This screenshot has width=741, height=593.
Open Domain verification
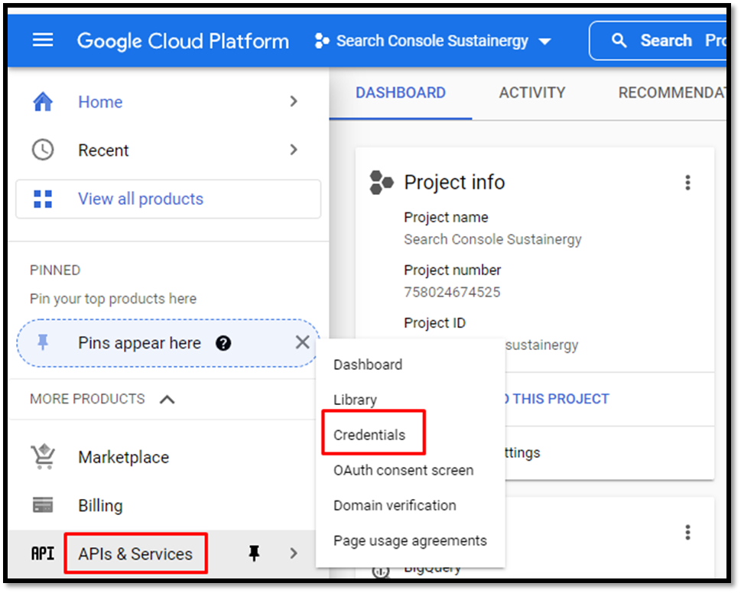point(395,505)
